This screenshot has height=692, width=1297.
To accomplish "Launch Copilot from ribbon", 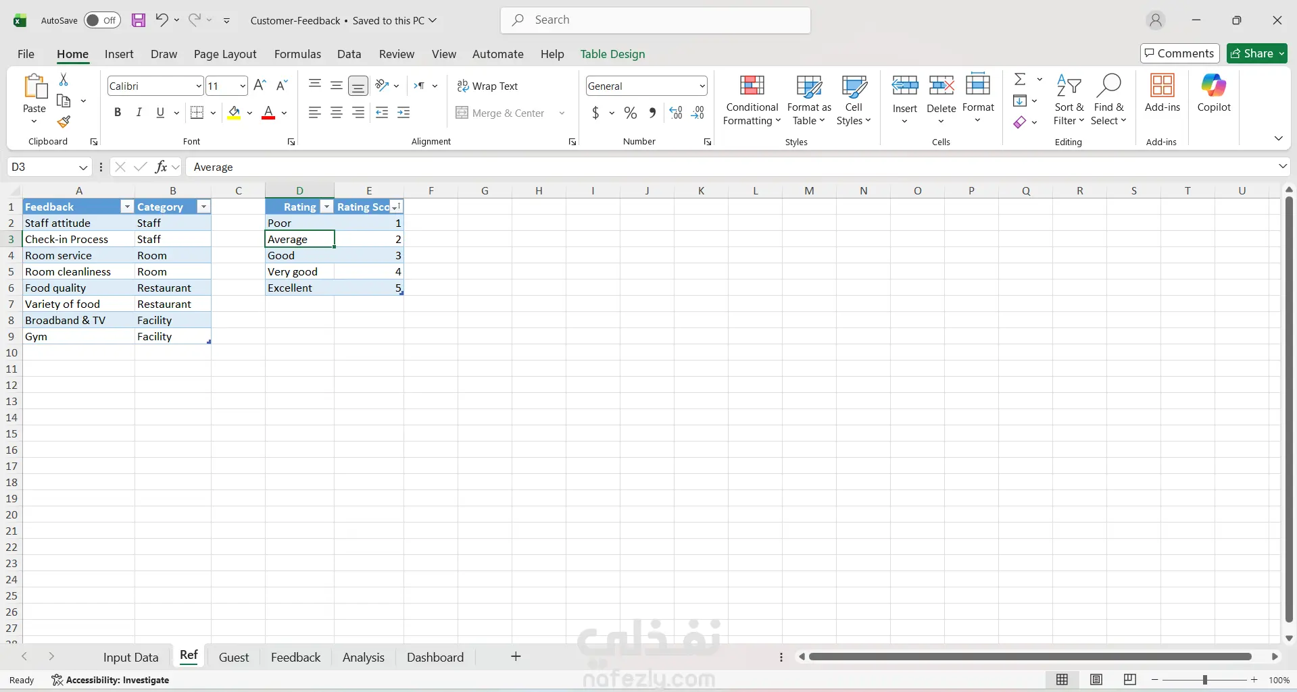I will pos(1214,93).
